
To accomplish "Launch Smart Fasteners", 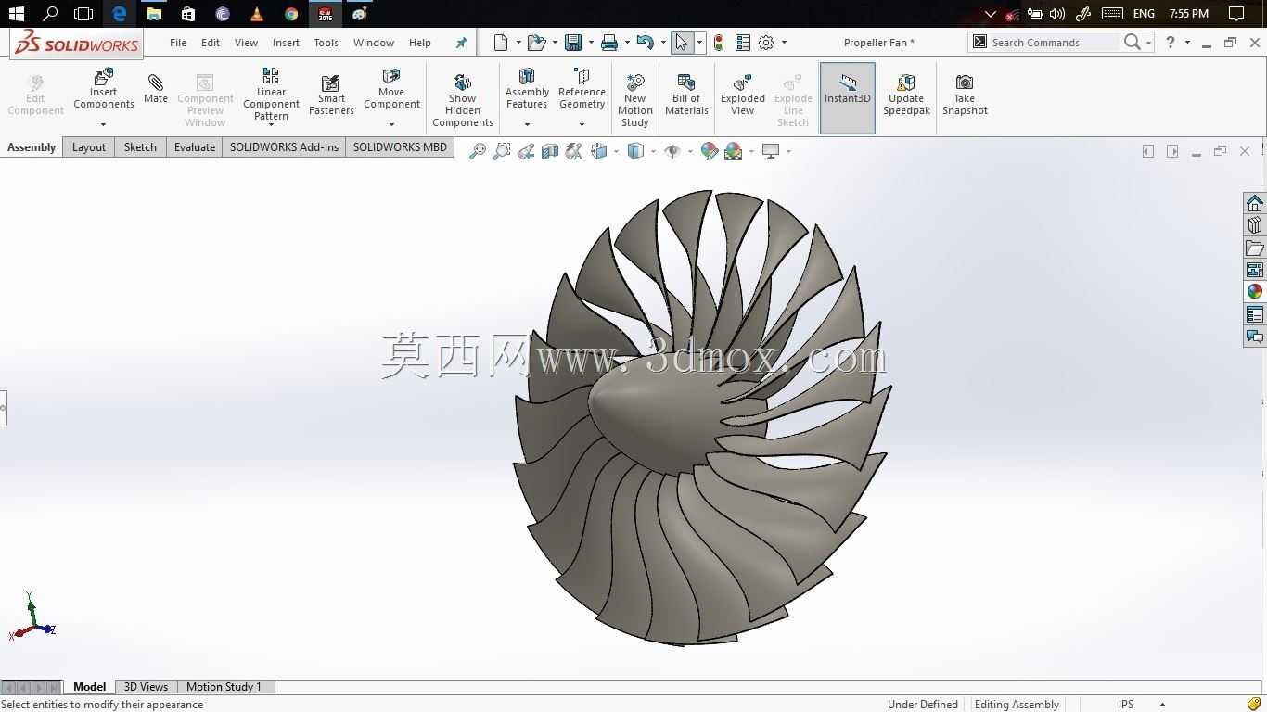I will (x=331, y=94).
